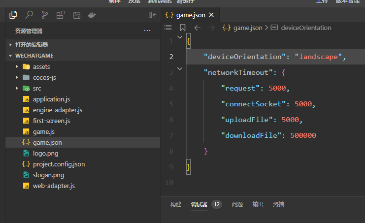Screen dimensions: 365x223
Task: Open the Extensions blocks icon
Action: (x=60, y=15)
